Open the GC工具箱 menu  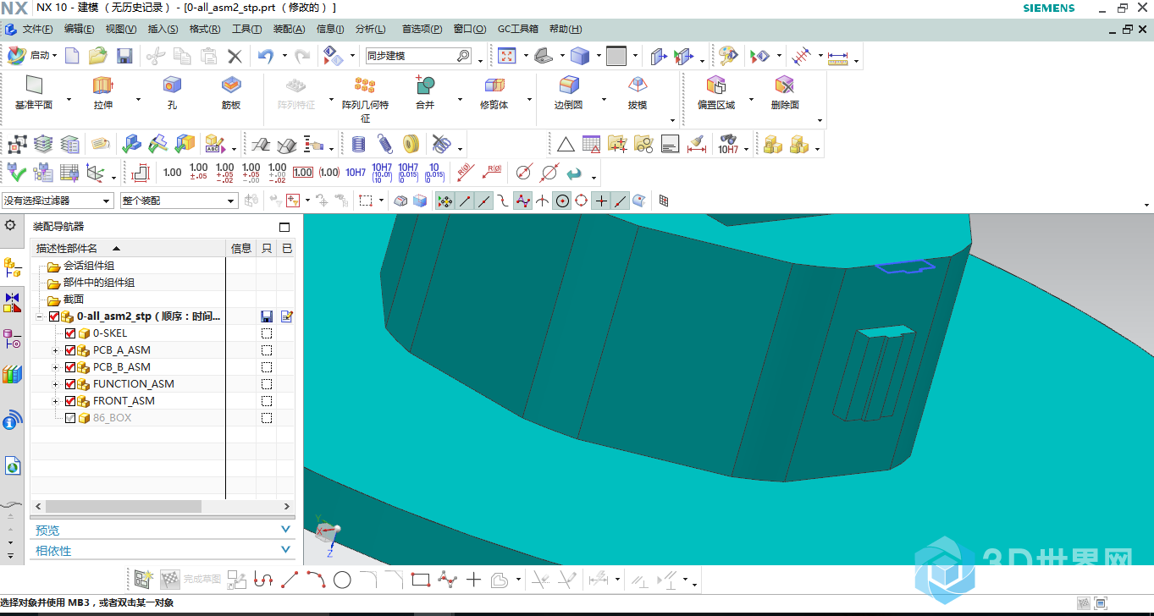point(517,29)
